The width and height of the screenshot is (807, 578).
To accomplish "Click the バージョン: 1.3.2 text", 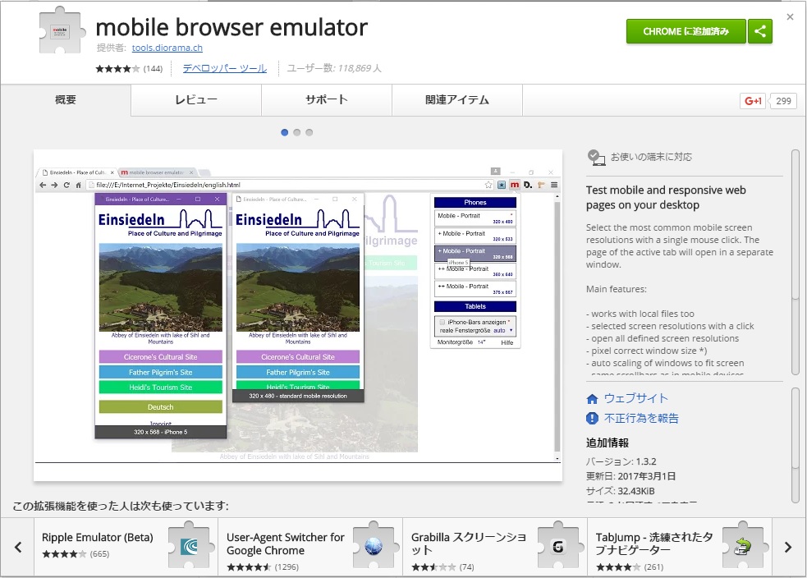I will pyautogui.click(x=621, y=461).
